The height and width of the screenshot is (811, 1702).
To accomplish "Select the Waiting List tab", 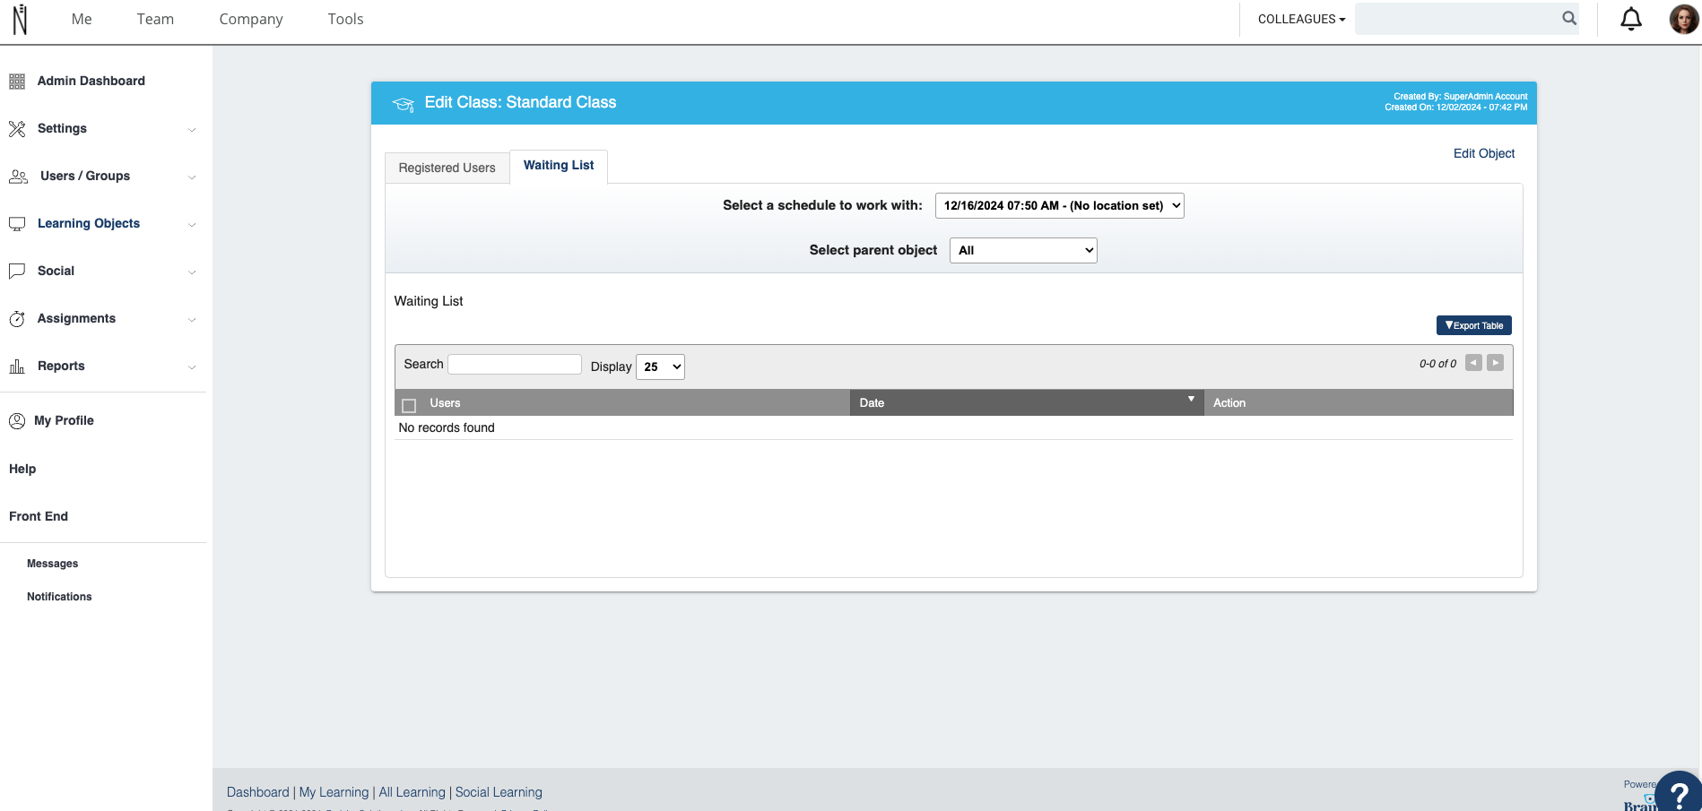I will coord(559,166).
